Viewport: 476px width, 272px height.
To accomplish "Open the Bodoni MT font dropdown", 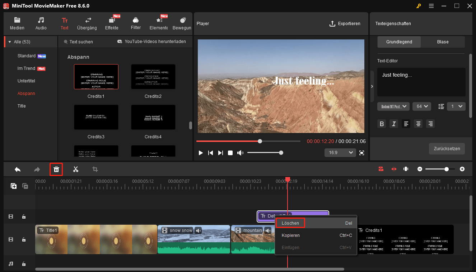I will (x=393, y=106).
